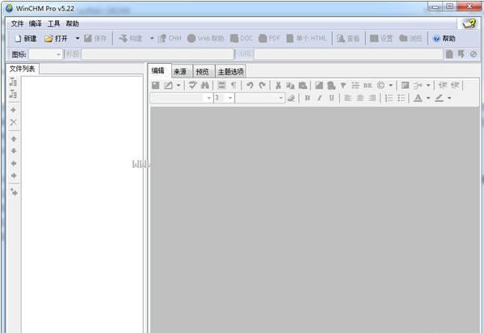Open the 编译 menu
Viewport: 484px width, 333px height.
(x=36, y=23)
